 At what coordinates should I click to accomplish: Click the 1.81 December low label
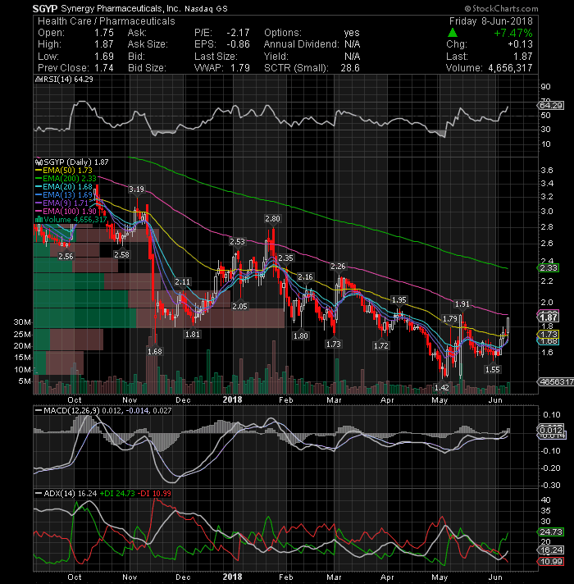[193, 335]
